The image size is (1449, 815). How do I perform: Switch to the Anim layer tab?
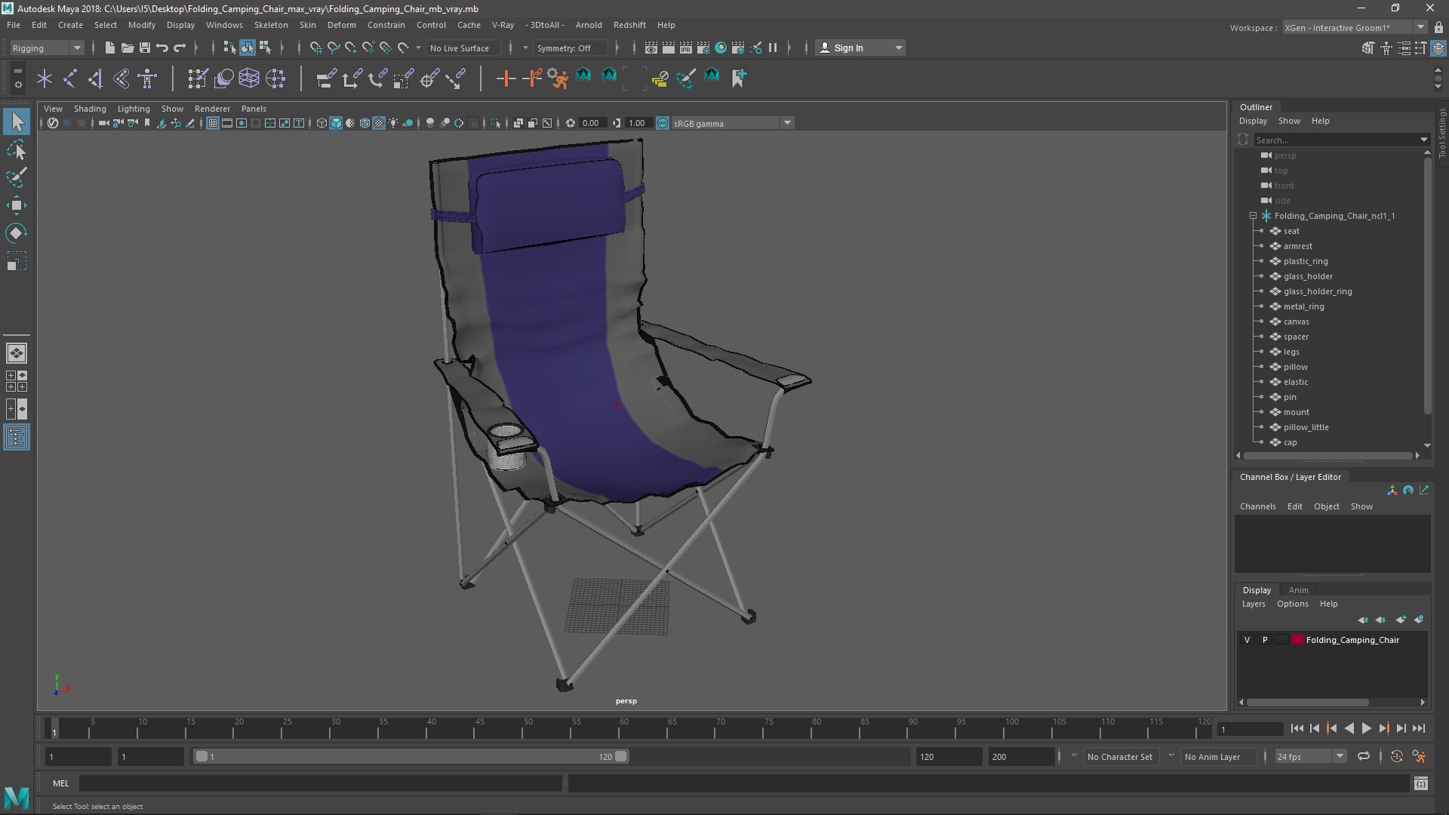(1298, 590)
